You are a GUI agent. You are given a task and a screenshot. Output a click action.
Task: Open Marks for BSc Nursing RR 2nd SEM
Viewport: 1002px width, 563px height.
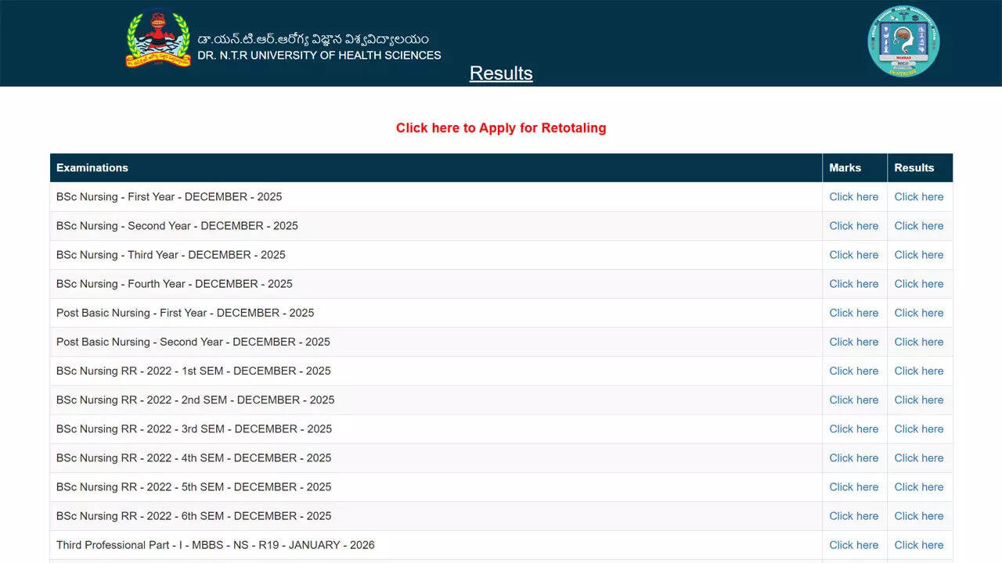click(x=853, y=400)
